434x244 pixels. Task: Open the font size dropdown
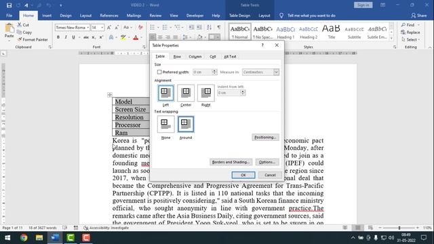[x=102, y=28]
